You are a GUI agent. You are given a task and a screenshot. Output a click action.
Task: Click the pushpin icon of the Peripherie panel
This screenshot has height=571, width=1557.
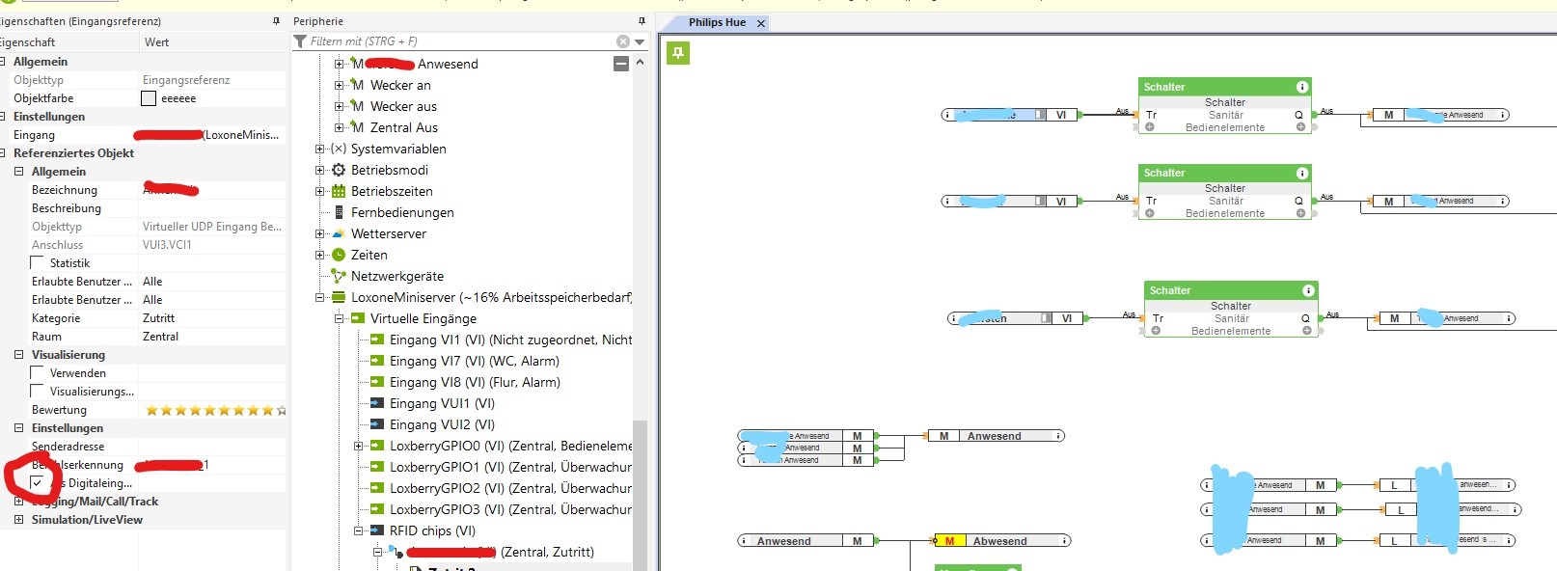click(x=642, y=21)
